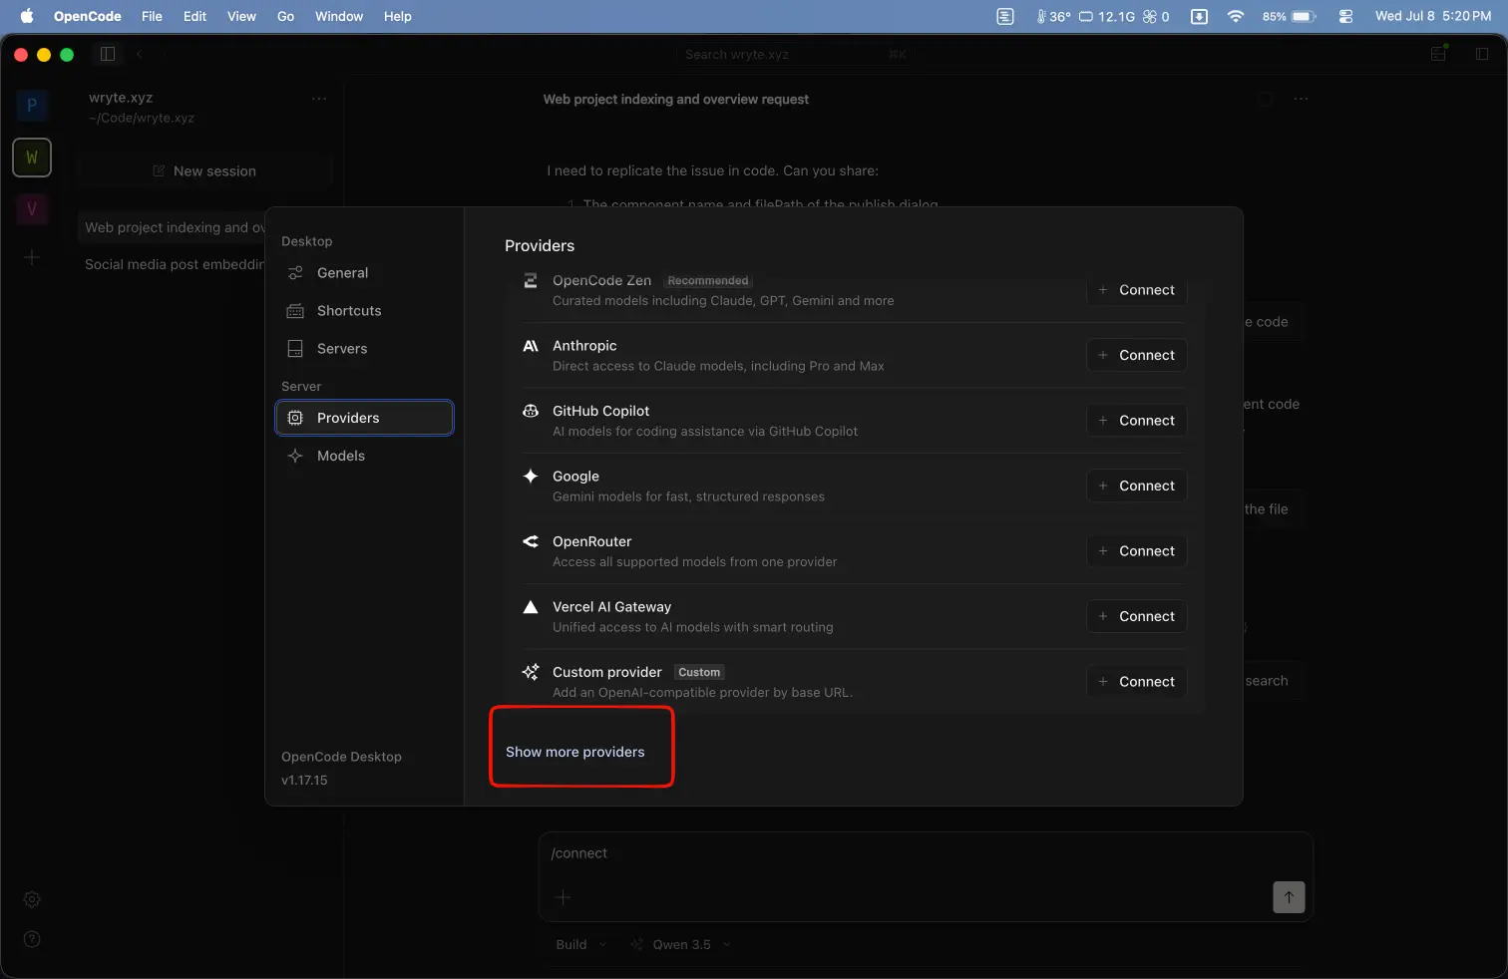Click the attach plus icon in prompt
The height and width of the screenshot is (979, 1508).
click(563, 897)
